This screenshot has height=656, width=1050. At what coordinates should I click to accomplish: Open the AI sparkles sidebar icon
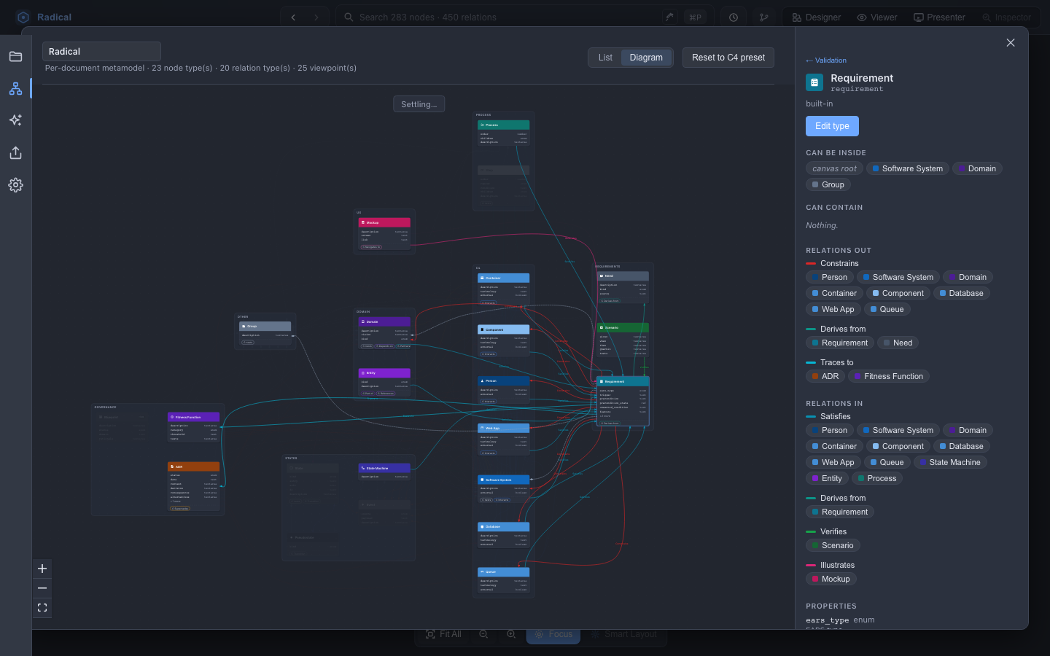pyautogui.click(x=15, y=120)
